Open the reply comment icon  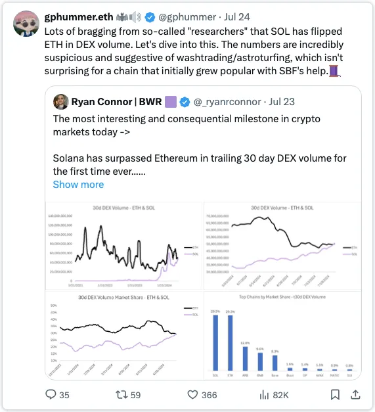[51, 395]
